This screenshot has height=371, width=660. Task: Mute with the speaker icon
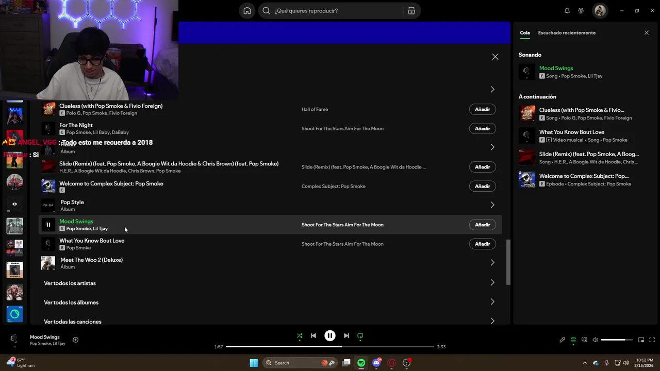tap(596, 340)
